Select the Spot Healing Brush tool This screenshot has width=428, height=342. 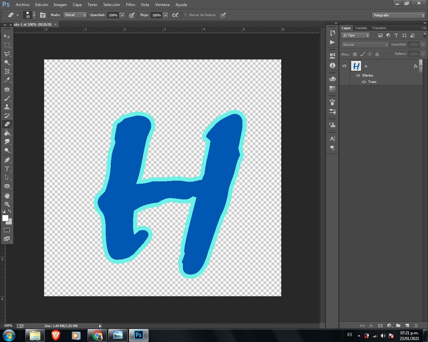click(7, 90)
